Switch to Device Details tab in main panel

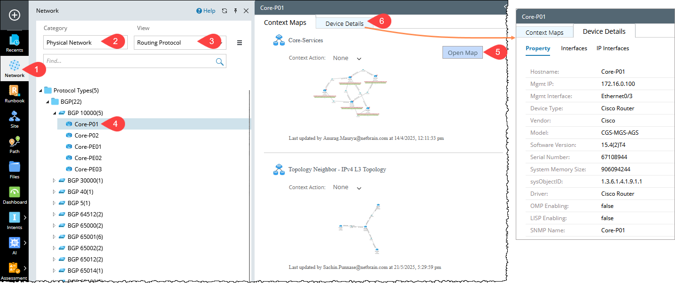[344, 23]
